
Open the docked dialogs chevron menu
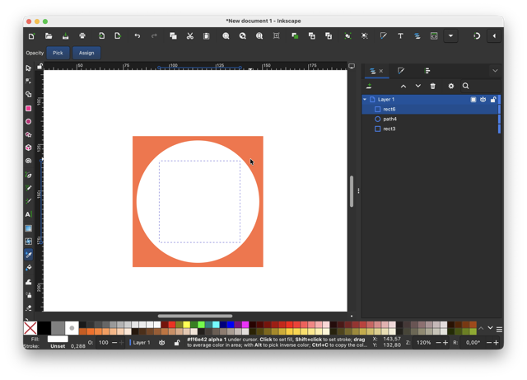495,71
